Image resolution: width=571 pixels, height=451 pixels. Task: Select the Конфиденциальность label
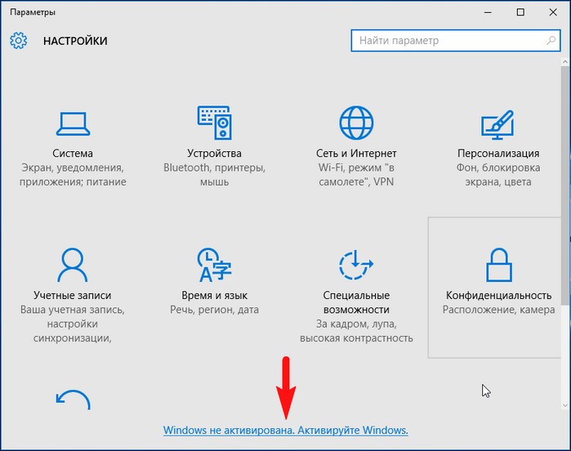click(498, 296)
